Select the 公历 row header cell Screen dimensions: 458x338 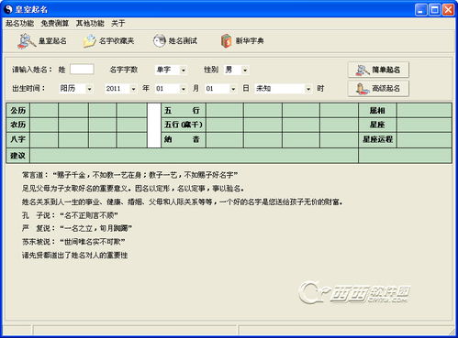tap(18, 110)
